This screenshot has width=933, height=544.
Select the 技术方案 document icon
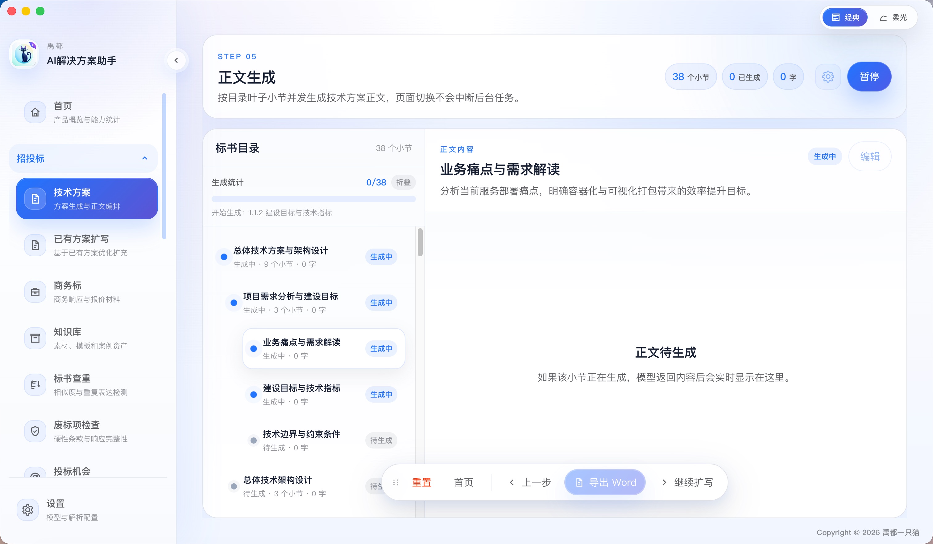click(35, 199)
